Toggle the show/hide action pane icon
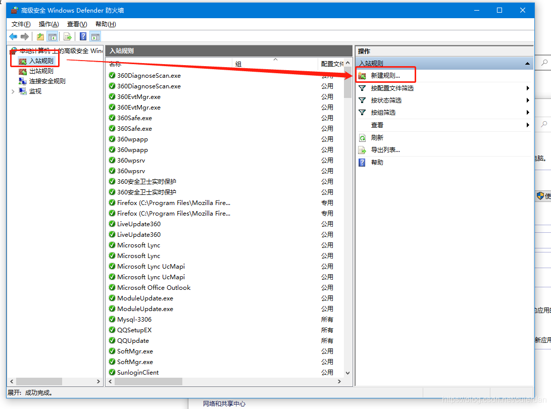This screenshot has height=409, width=551. (x=95, y=36)
